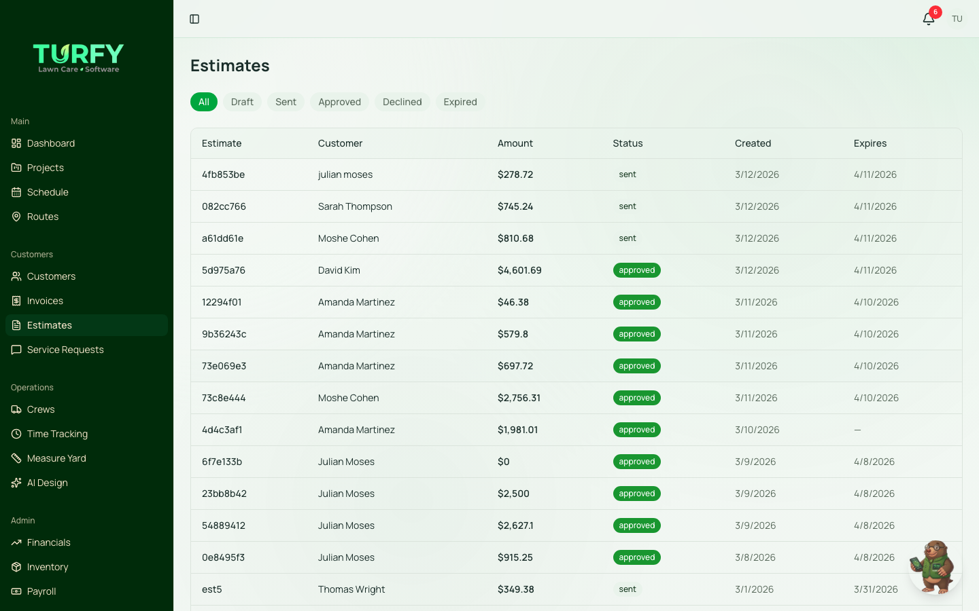Click amount $2,500
The width and height of the screenshot is (979, 611).
click(x=513, y=494)
